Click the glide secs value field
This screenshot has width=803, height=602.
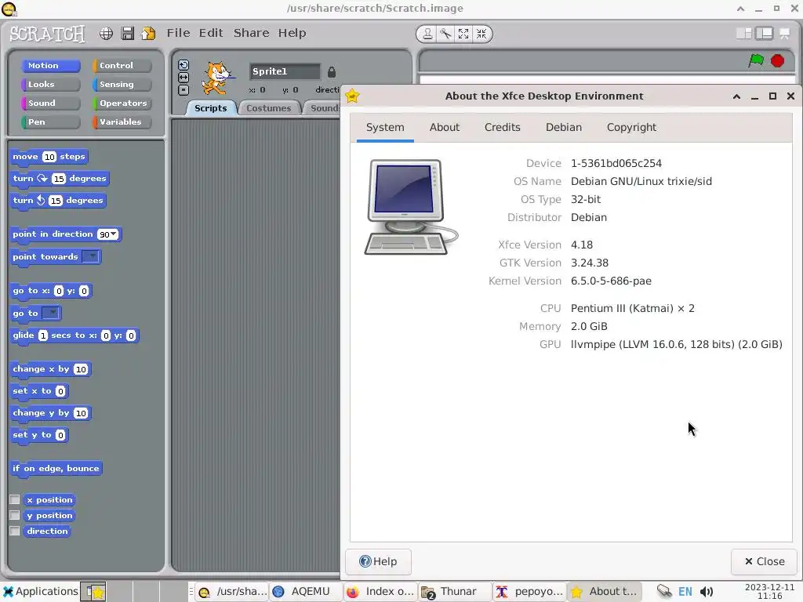43,335
